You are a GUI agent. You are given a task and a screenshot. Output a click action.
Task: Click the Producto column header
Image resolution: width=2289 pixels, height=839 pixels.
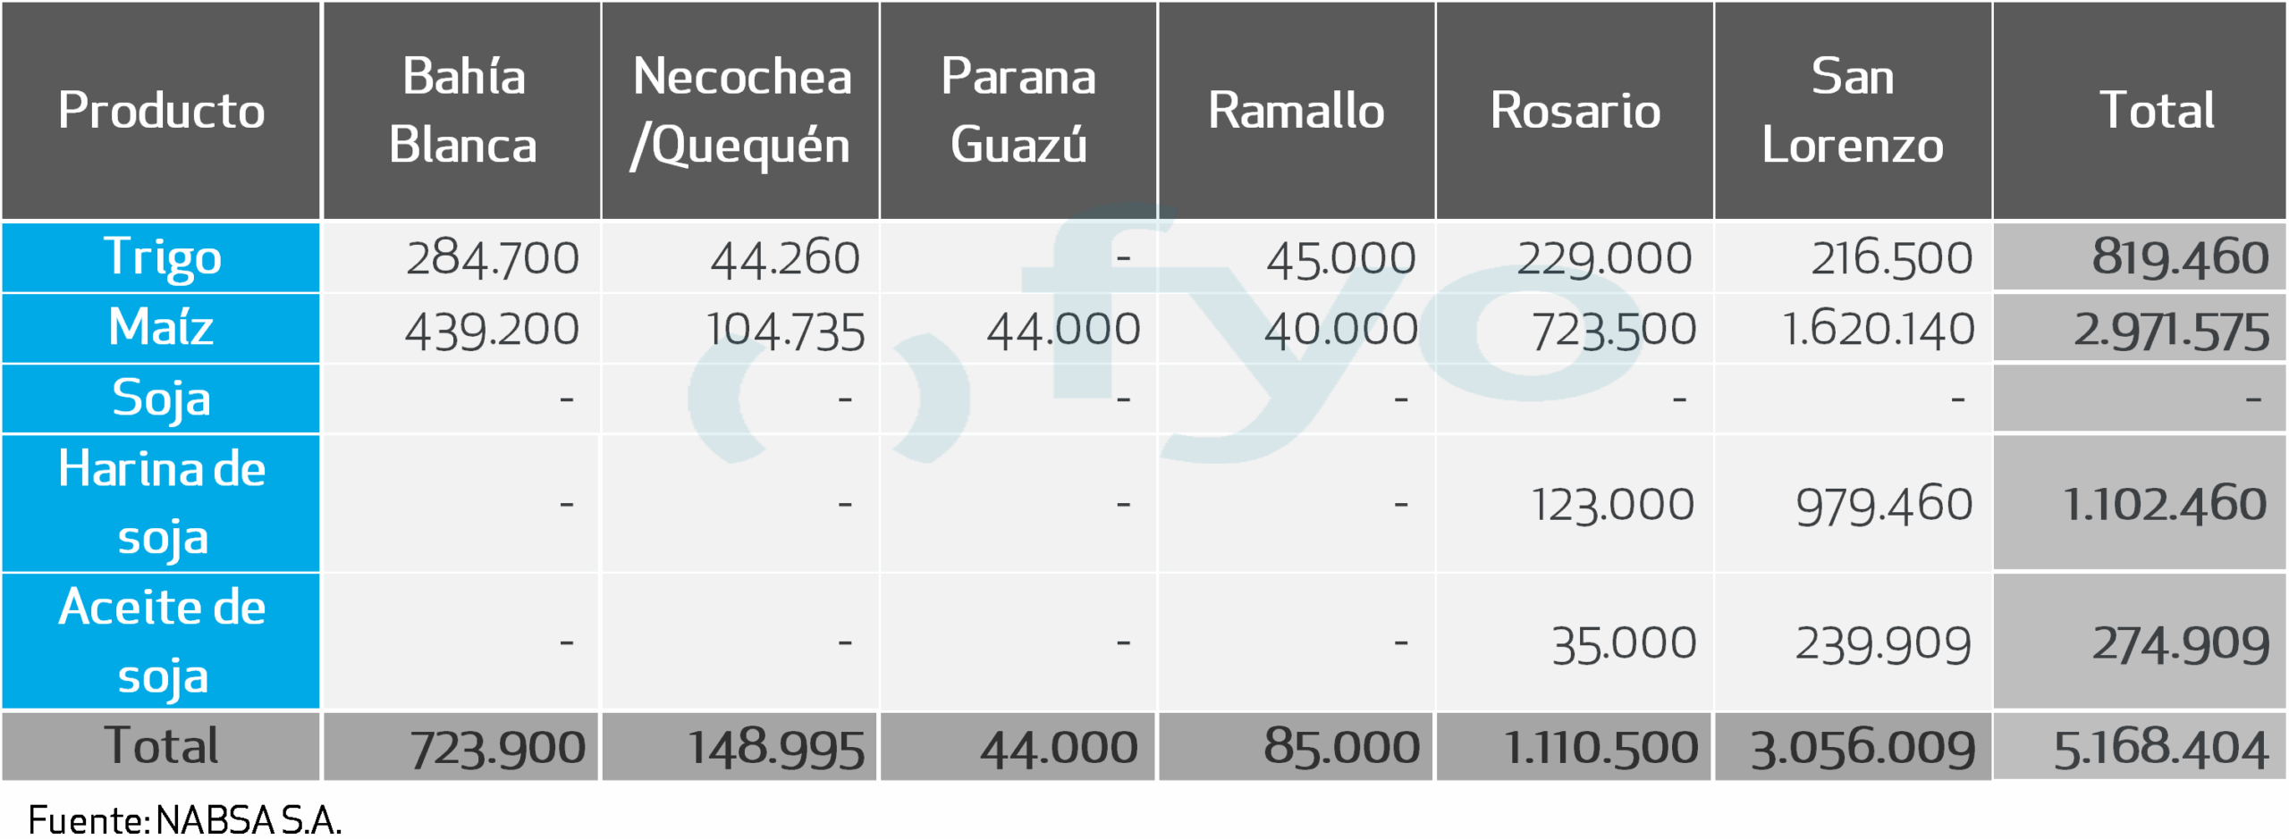(161, 111)
